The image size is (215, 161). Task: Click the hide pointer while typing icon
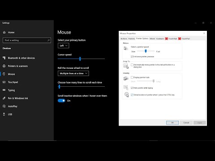(x=126, y=88)
